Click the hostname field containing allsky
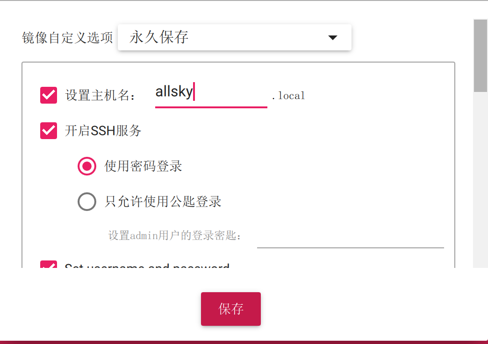The height and width of the screenshot is (344, 488). pyautogui.click(x=210, y=92)
